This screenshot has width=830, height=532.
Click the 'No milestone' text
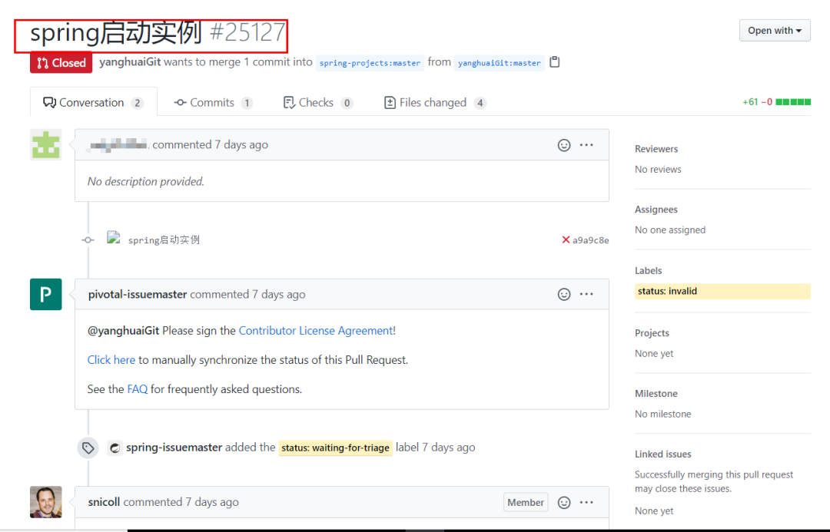point(662,414)
